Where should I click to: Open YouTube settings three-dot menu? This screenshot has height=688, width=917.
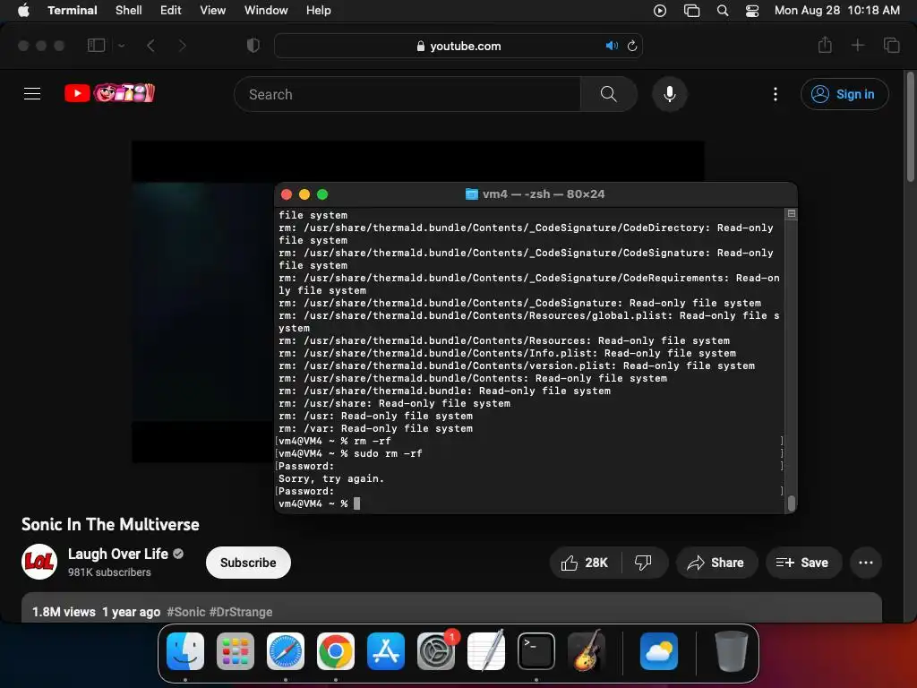pos(776,94)
